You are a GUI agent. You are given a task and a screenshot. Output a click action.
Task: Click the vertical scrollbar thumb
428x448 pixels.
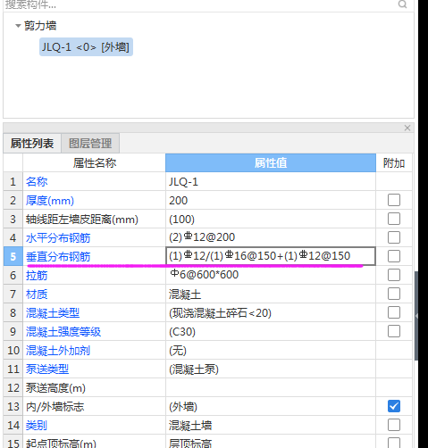[x=416, y=316]
